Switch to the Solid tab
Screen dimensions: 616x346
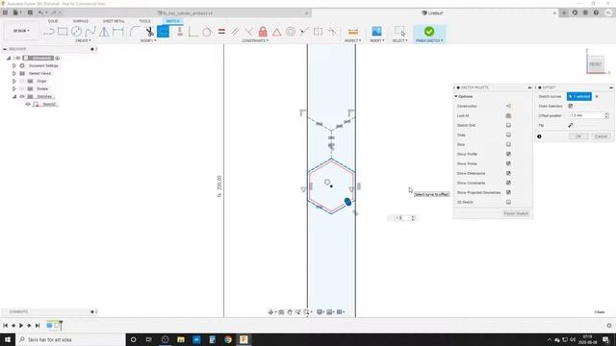click(53, 21)
